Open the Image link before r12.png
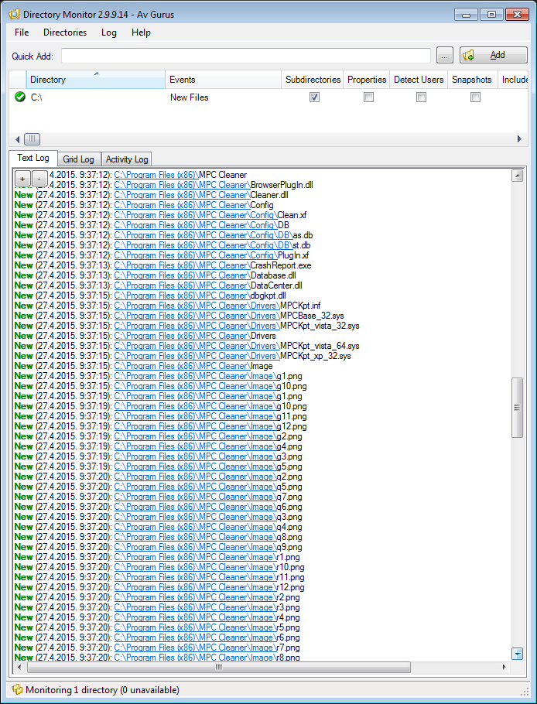The height and width of the screenshot is (704, 537). pos(195,587)
